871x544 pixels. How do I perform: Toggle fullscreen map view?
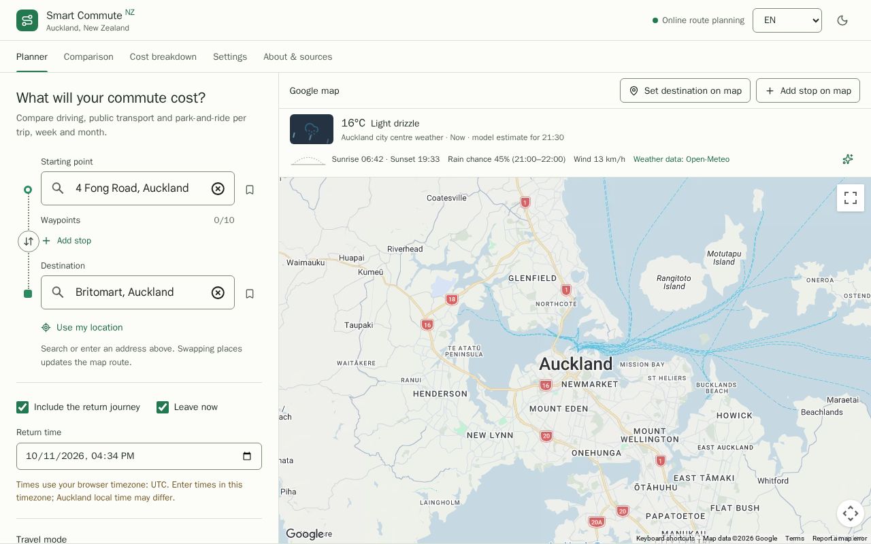(x=851, y=198)
